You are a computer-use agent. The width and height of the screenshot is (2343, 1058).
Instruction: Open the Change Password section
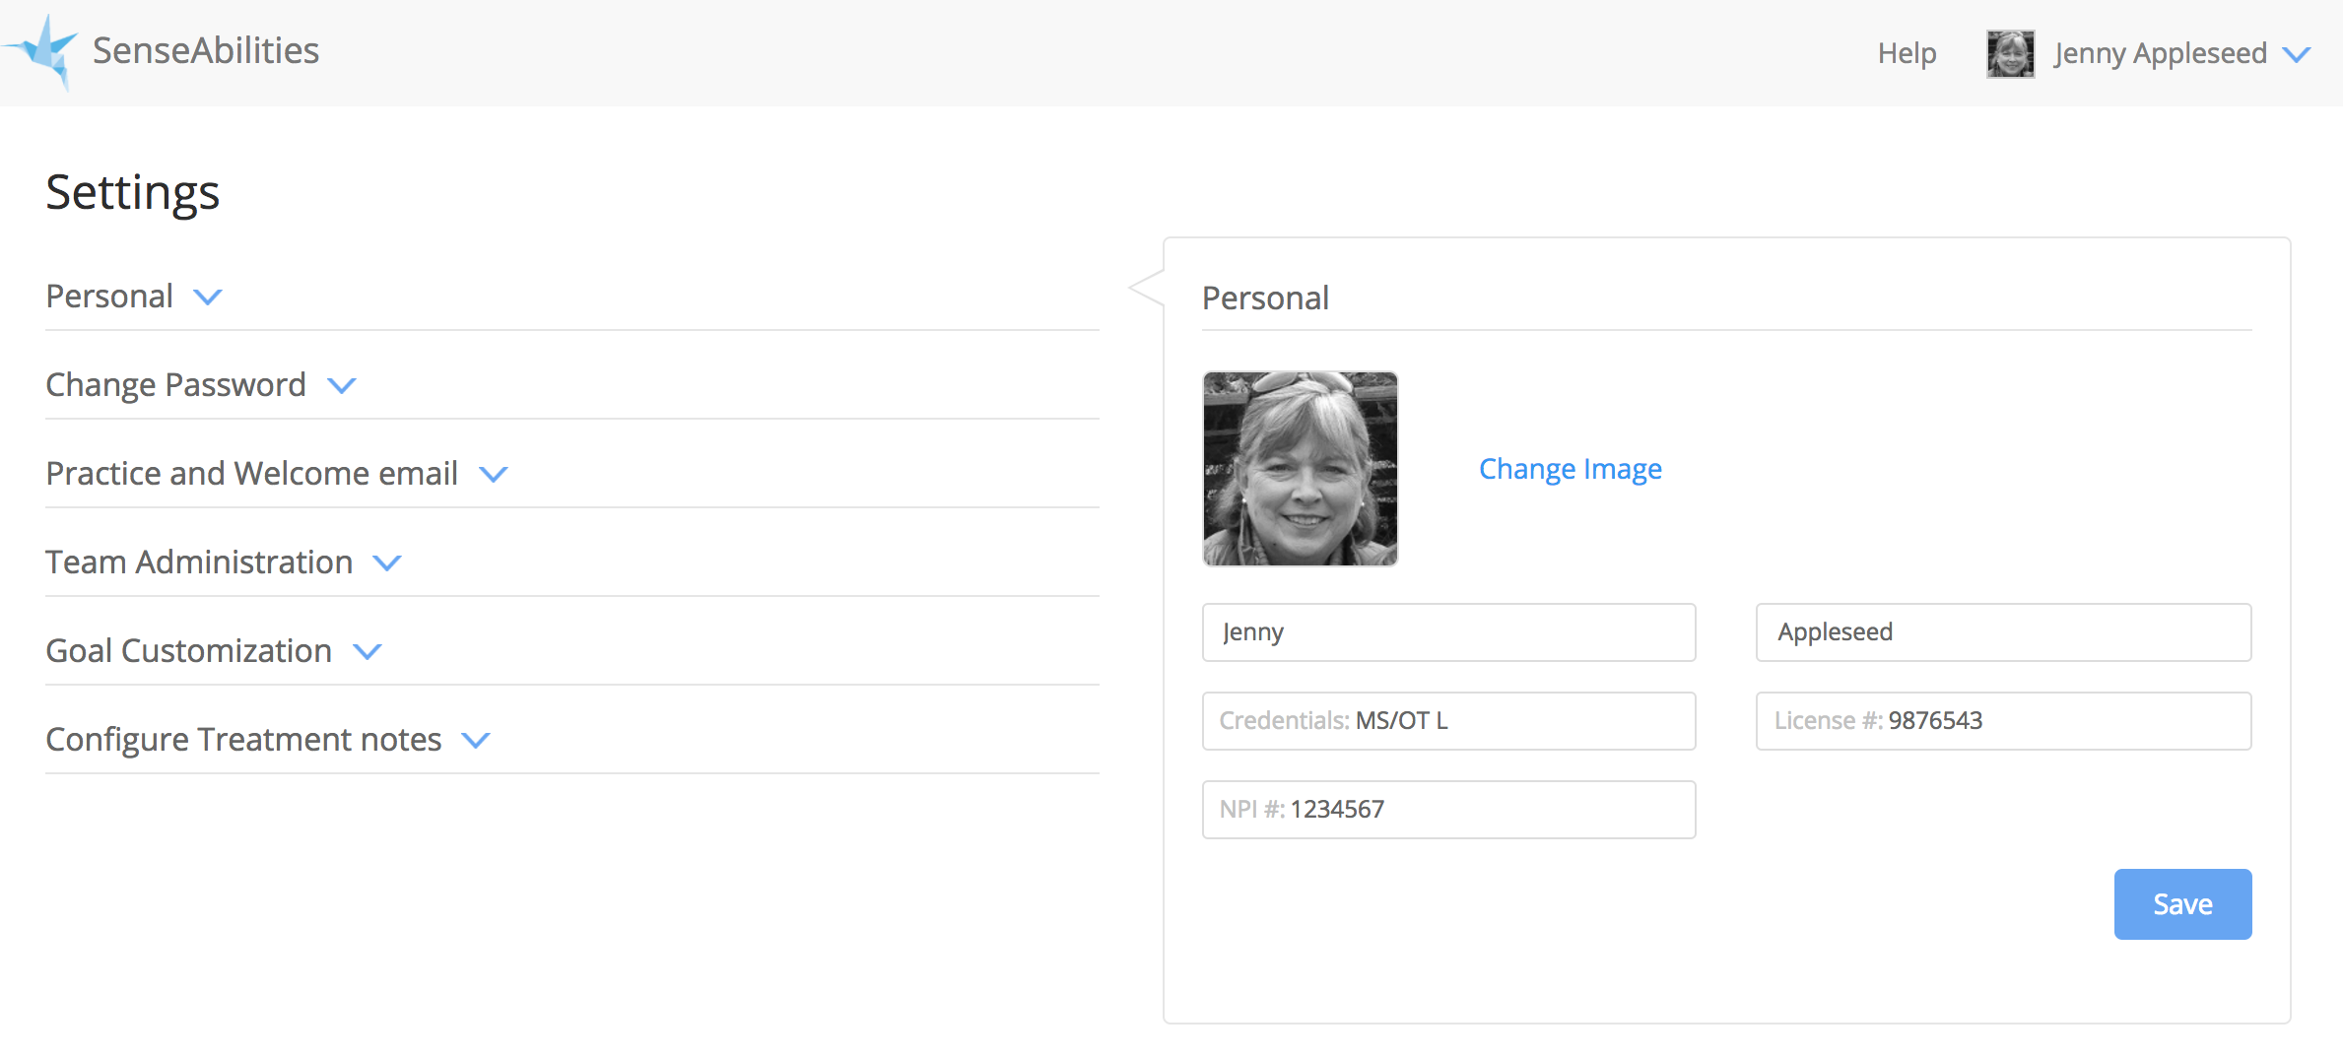[175, 384]
